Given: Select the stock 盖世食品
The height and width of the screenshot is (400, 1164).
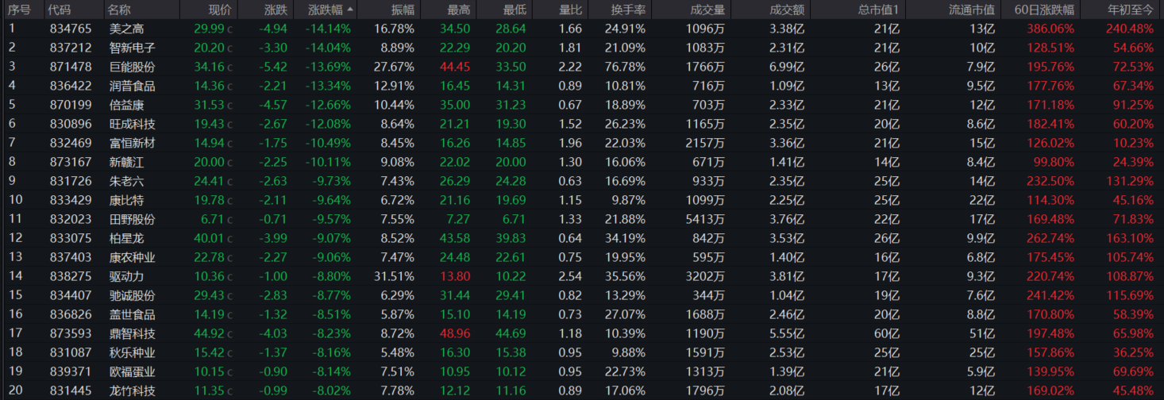Looking at the screenshot, I should [133, 314].
